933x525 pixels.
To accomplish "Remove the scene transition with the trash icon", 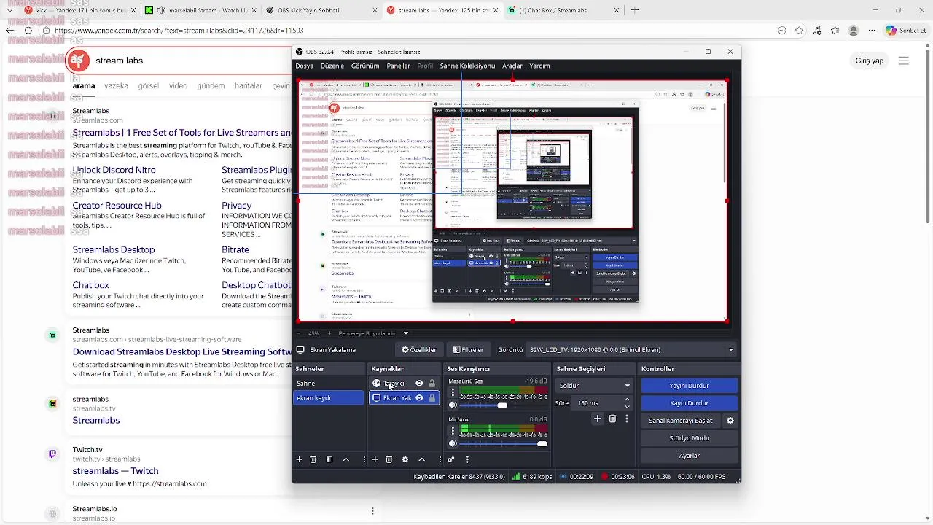I will tap(612, 419).
